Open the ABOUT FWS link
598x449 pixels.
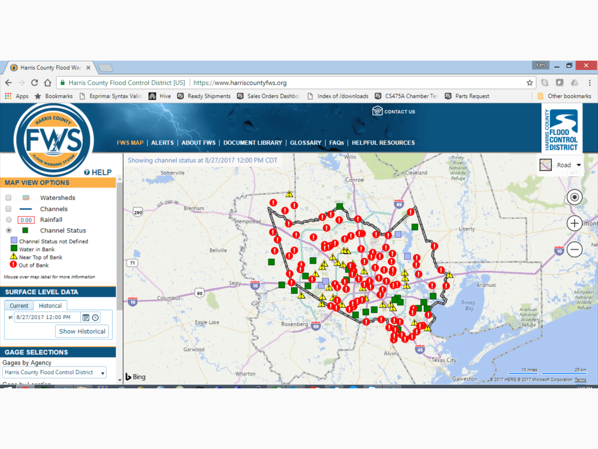pyautogui.click(x=199, y=143)
